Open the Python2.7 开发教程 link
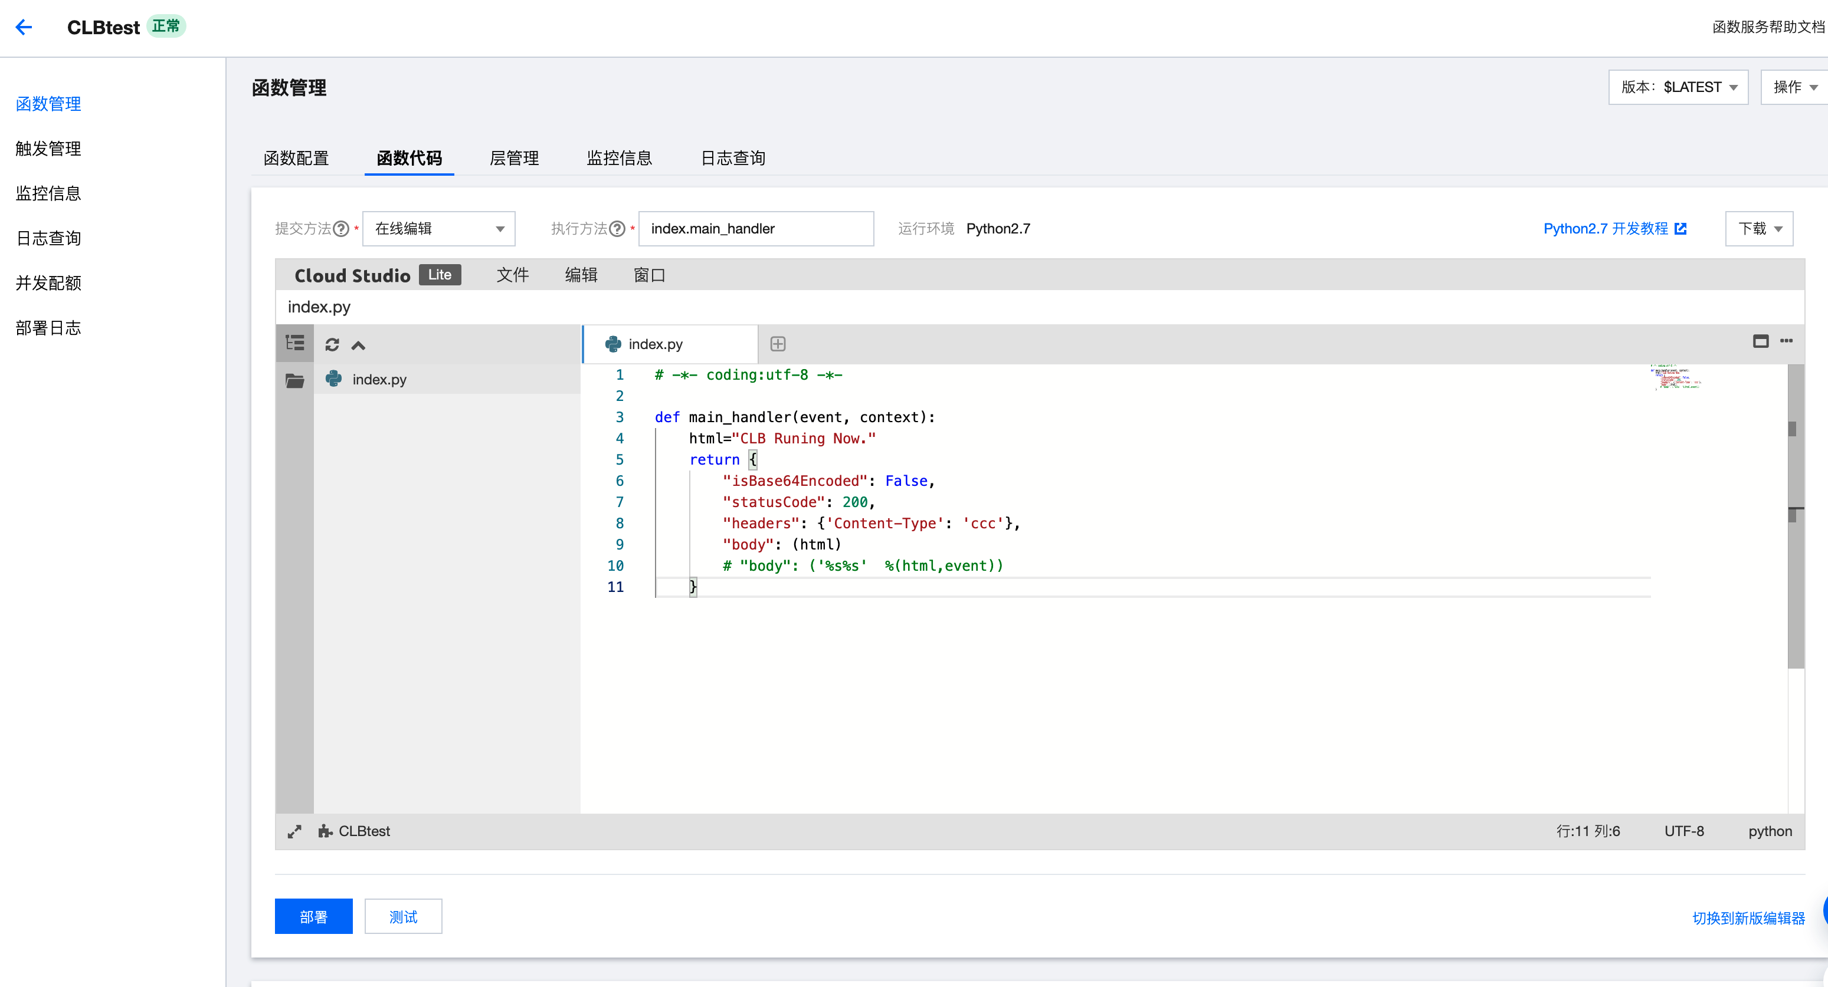 pyautogui.click(x=1605, y=228)
